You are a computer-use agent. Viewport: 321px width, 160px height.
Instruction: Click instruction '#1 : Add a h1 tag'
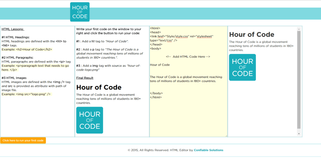[102, 41]
